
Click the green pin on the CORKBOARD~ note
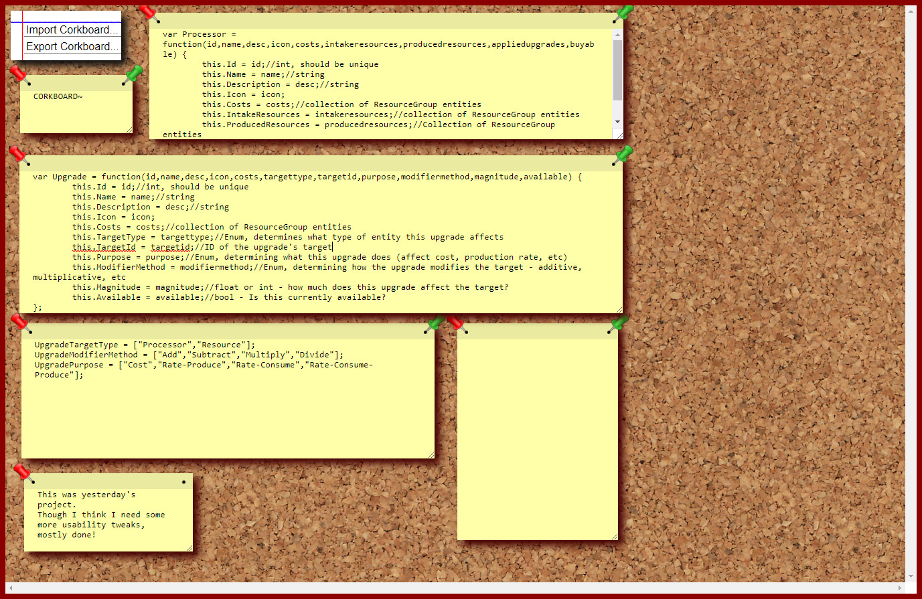pos(133,74)
